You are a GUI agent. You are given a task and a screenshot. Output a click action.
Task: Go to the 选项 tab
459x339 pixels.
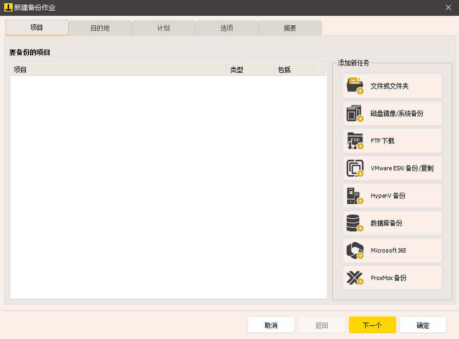[227, 28]
